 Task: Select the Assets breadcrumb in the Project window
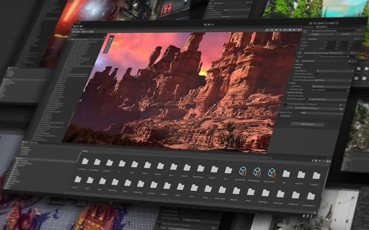point(85,151)
